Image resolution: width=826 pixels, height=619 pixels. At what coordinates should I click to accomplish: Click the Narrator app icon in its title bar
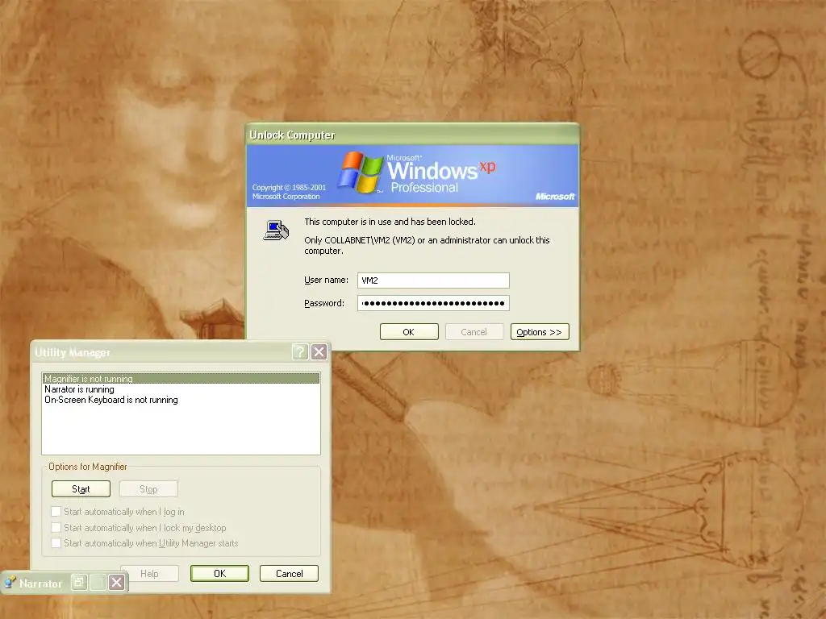coord(10,583)
